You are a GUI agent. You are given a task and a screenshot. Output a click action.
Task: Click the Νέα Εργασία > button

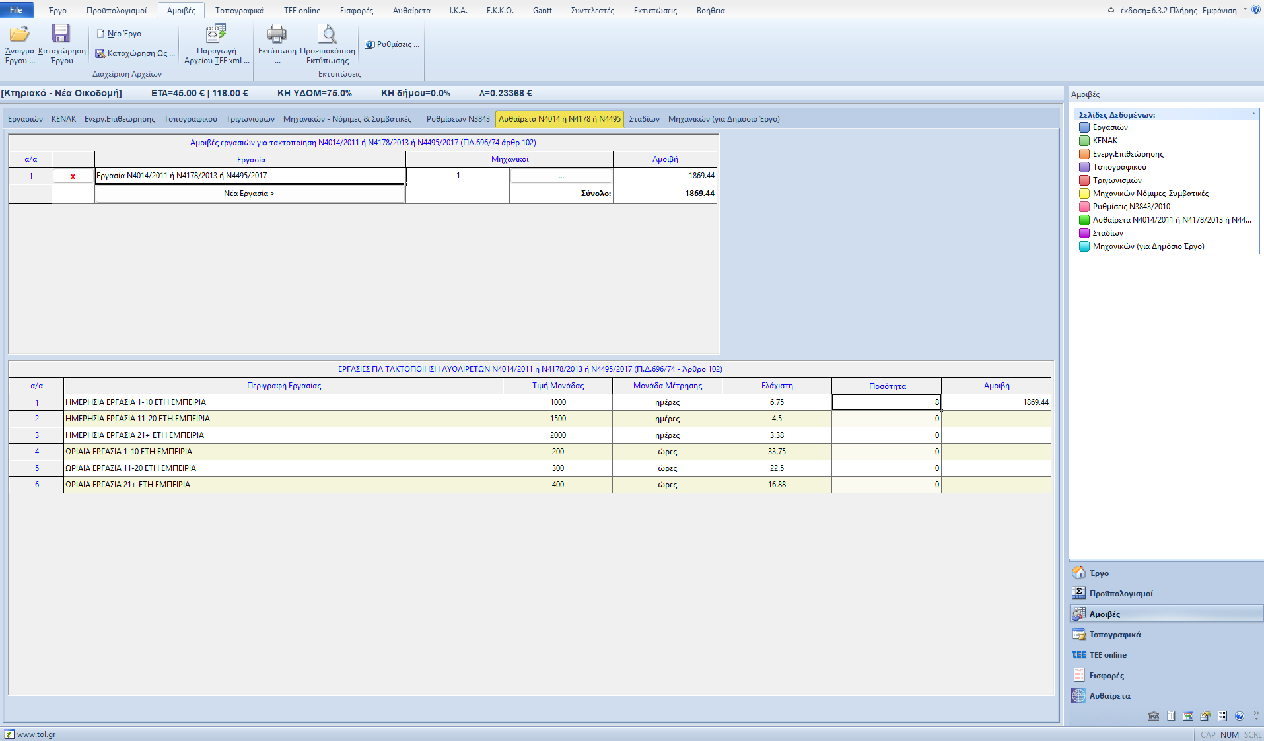coord(250,194)
